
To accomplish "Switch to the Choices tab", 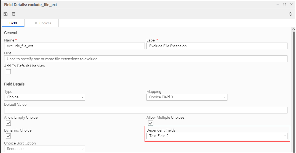I will [x=43, y=23].
